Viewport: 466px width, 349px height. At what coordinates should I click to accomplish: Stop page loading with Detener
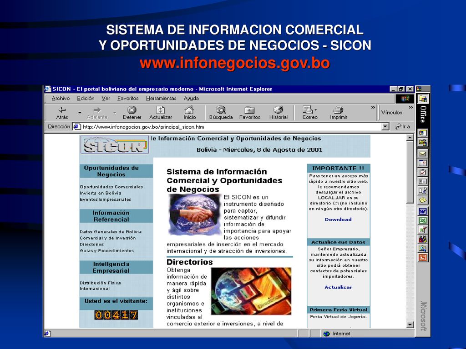[x=132, y=113]
